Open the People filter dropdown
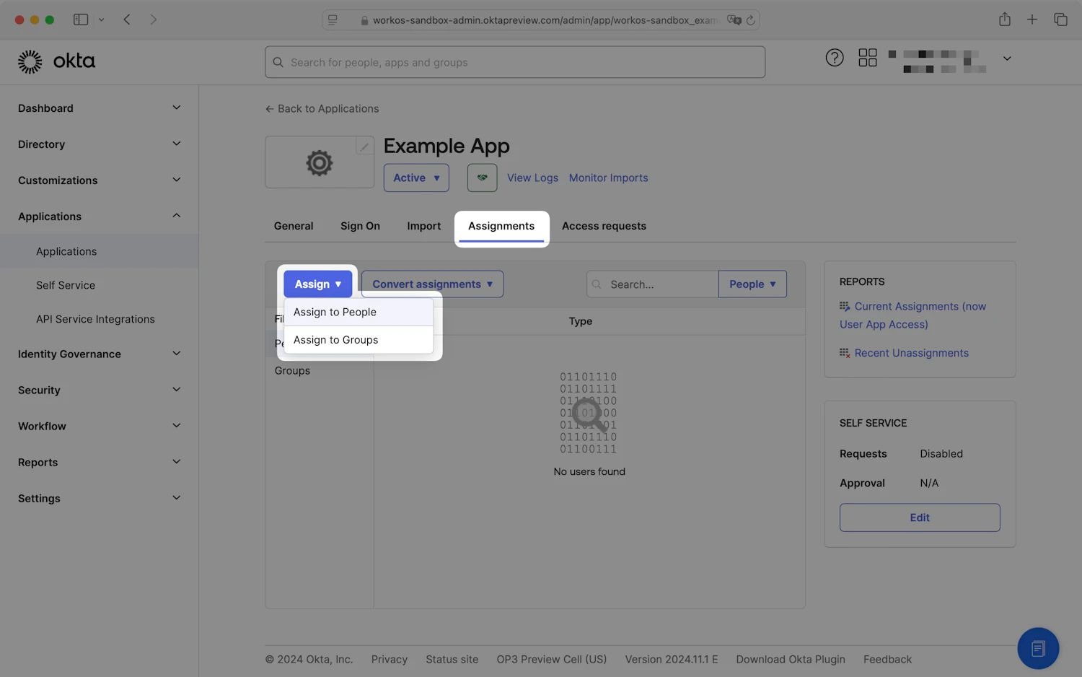1082x677 pixels. pyautogui.click(x=752, y=284)
